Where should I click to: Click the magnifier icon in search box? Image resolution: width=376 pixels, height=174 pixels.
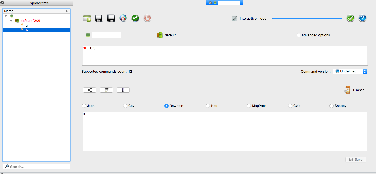coord(7,166)
